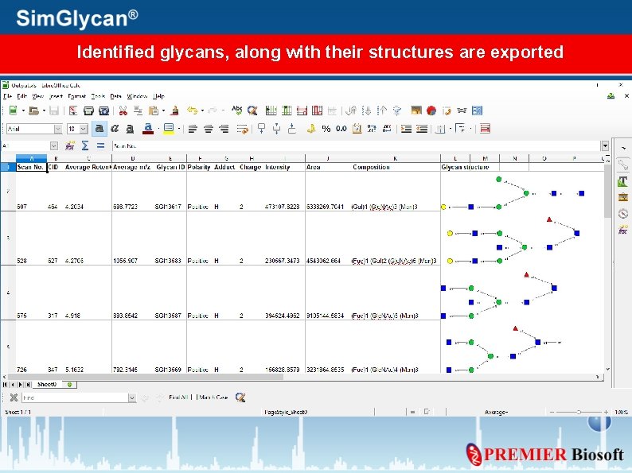Undo the last action
The height and width of the screenshot is (473, 632).
click(193, 110)
